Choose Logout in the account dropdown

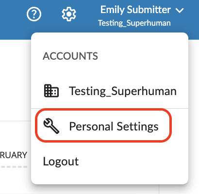pos(61,162)
